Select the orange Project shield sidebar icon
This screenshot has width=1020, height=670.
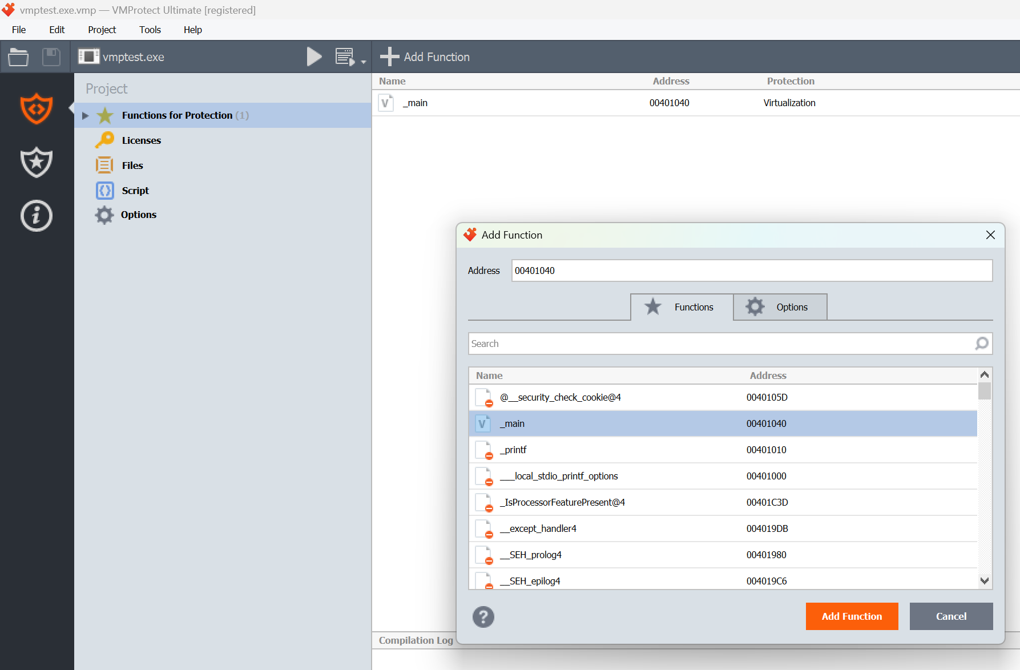point(37,108)
